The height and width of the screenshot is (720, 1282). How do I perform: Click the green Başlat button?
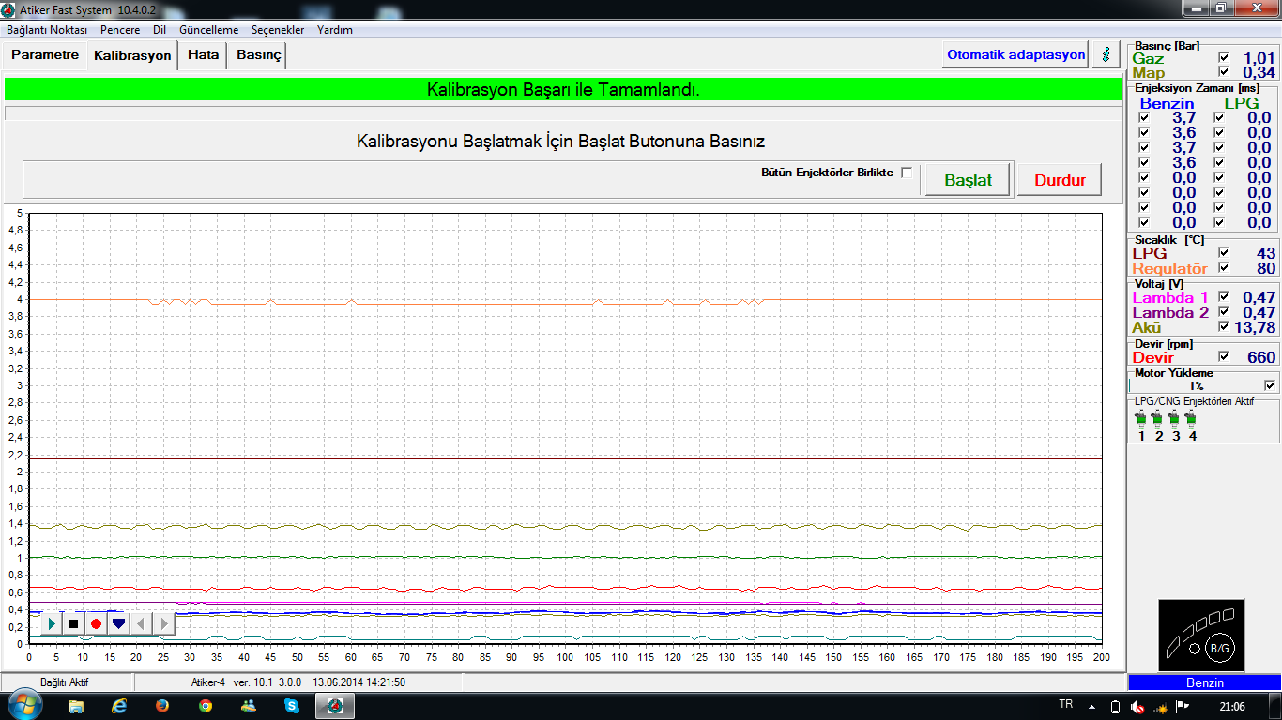click(968, 180)
